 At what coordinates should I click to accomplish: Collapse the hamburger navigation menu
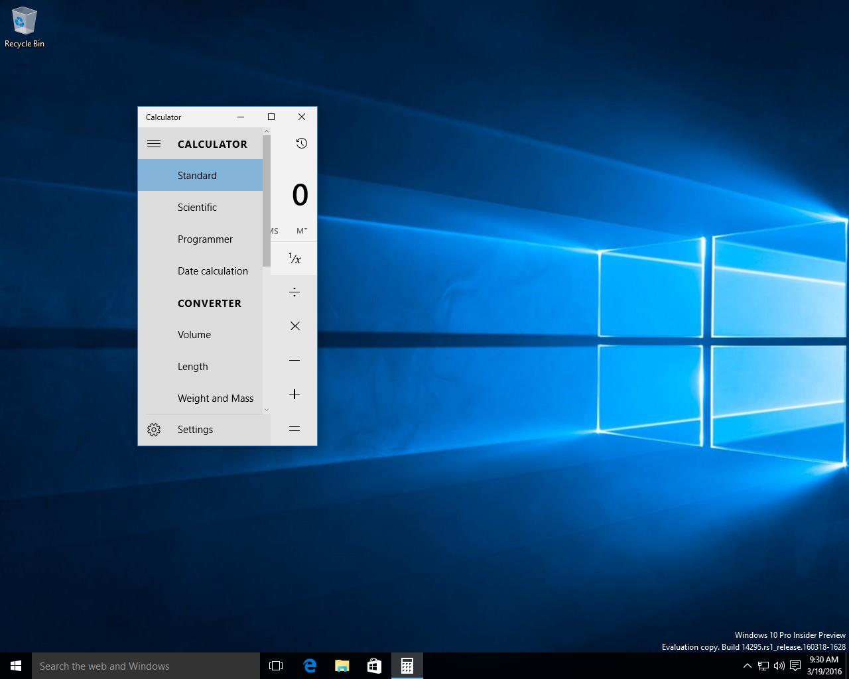tap(154, 143)
